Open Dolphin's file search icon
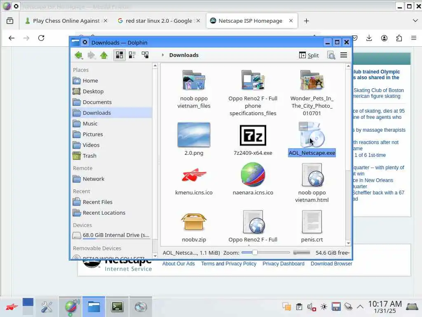Screen dimensions: 422x317 (331, 55)
